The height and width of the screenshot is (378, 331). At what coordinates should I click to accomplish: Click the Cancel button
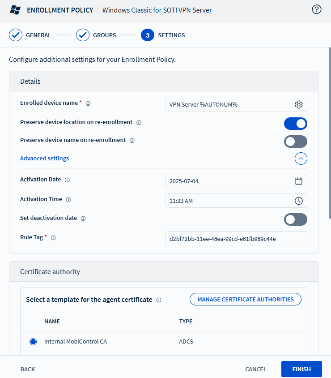pyautogui.click(x=255, y=369)
